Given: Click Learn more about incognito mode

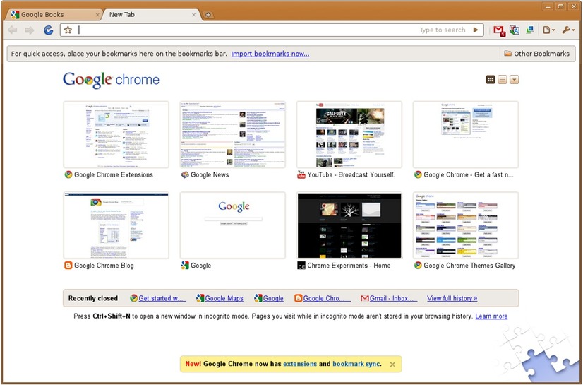Looking at the screenshot, I should pos(491,316).
